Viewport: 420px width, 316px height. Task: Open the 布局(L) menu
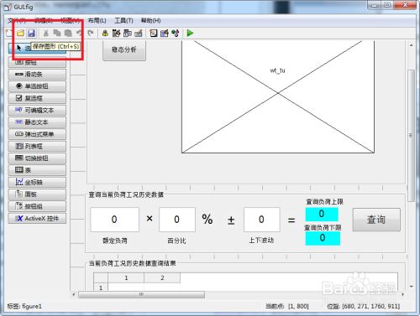click(x=97, y=20)
